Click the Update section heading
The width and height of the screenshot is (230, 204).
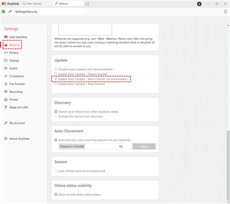click(x=61, y=60)
